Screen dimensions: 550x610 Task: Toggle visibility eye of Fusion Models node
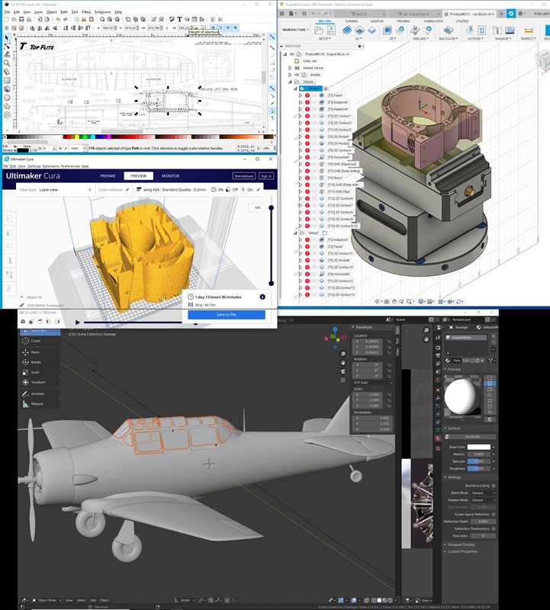coord(297,75)
